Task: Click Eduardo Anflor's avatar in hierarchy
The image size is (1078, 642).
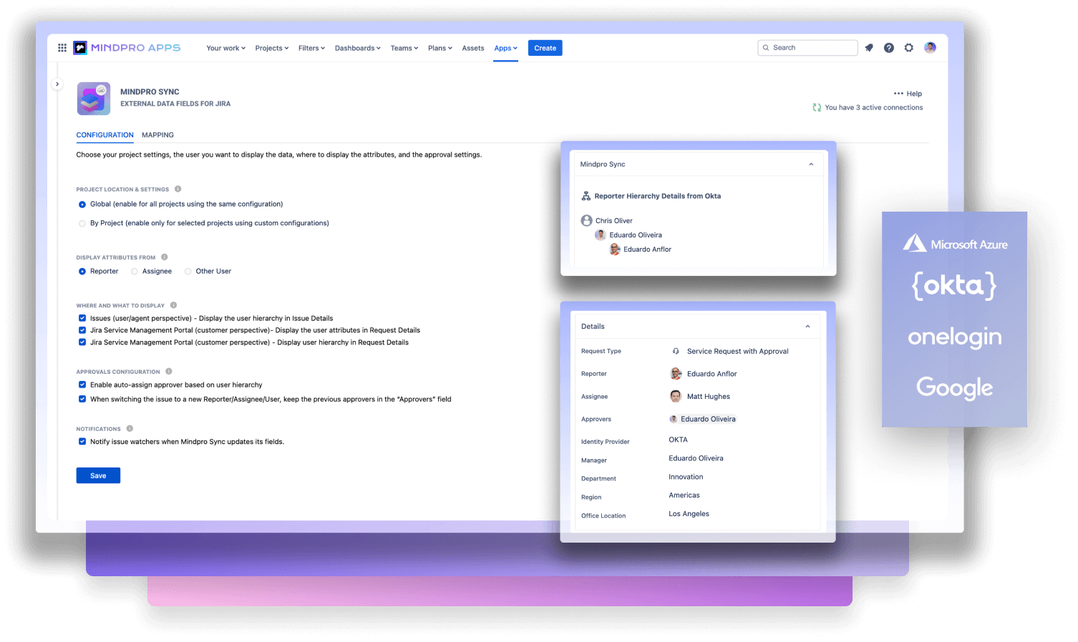Action: click(x=615, y=250)
